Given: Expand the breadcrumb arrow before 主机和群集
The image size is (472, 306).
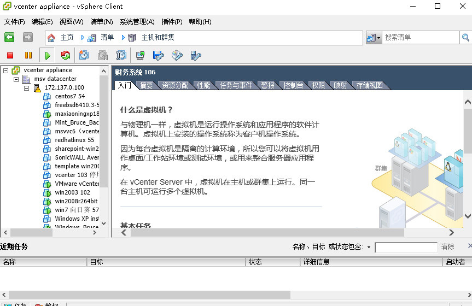Looking at the screenshot, I should click(123, 38).
